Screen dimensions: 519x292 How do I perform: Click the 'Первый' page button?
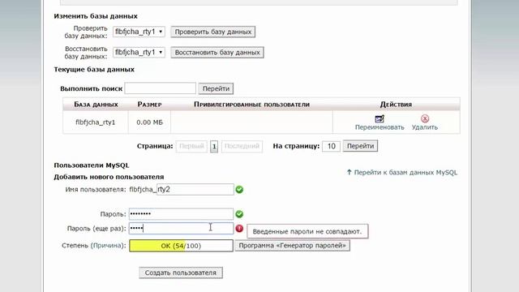[x=191, y=146]
